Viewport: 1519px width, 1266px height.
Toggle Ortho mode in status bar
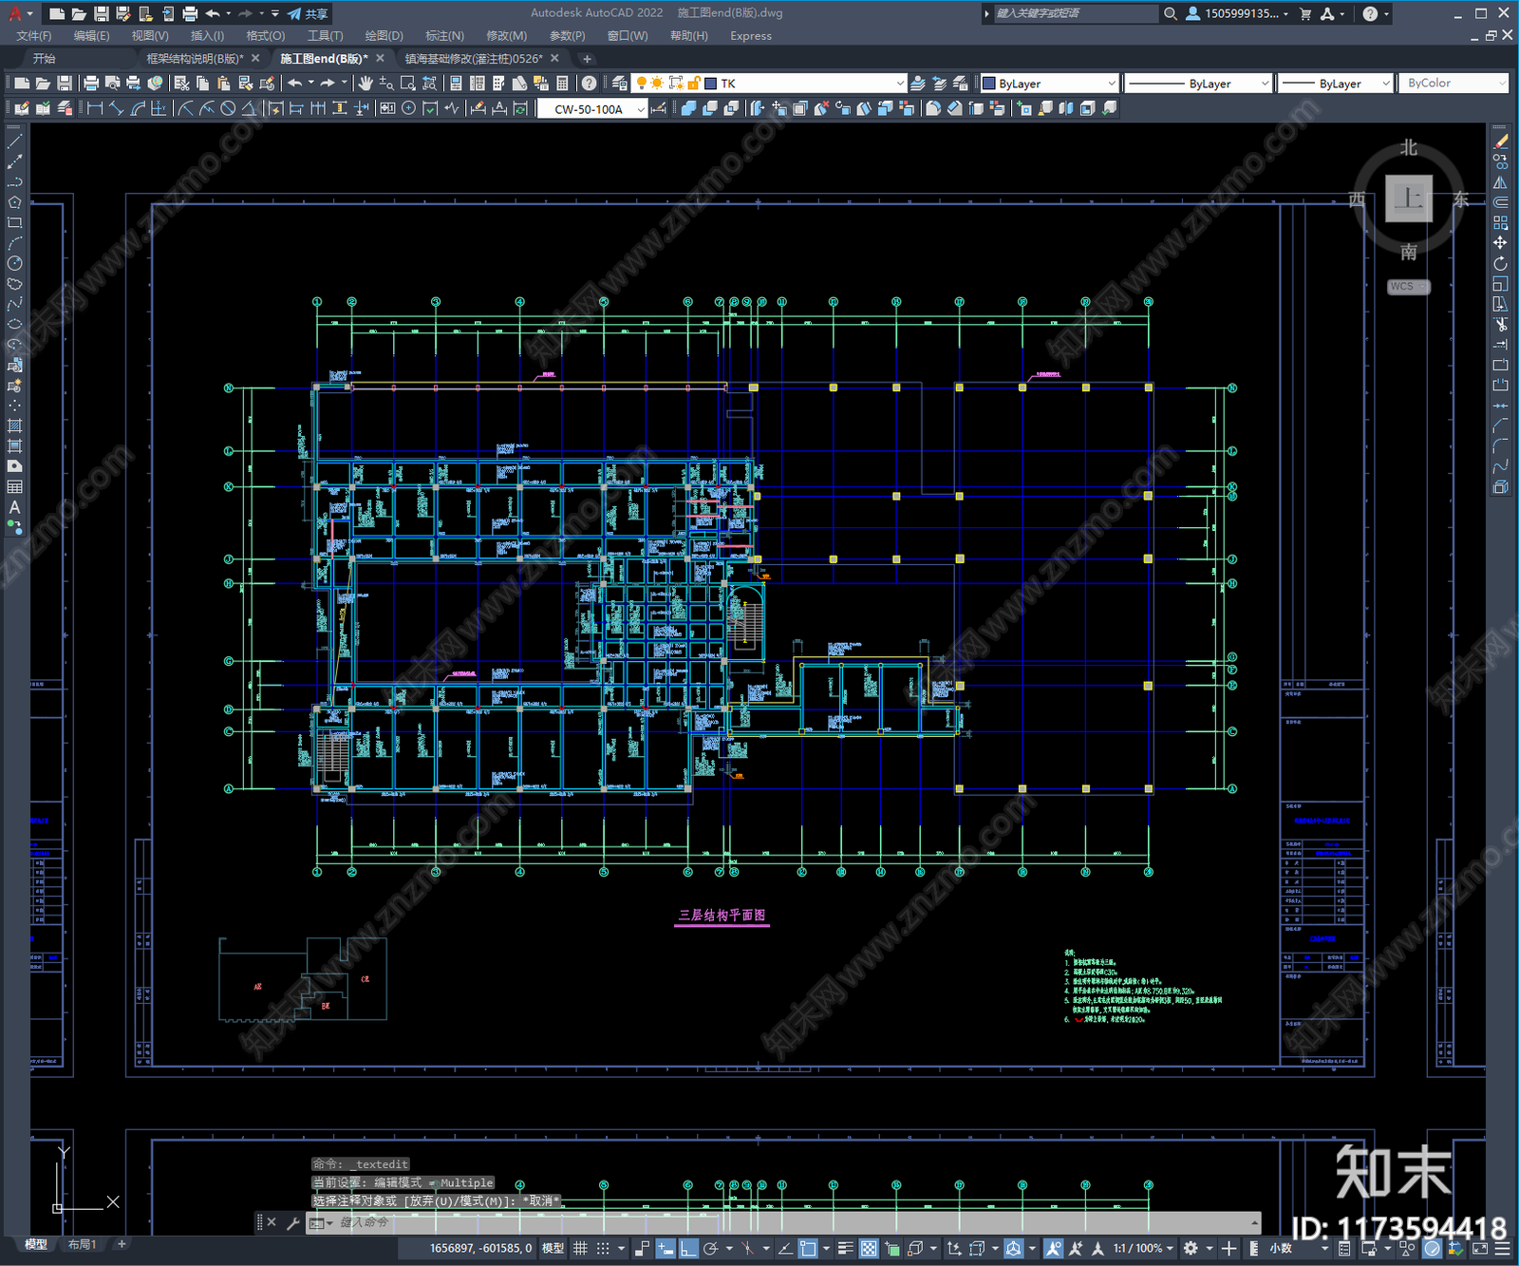[x=688, y=1248]
